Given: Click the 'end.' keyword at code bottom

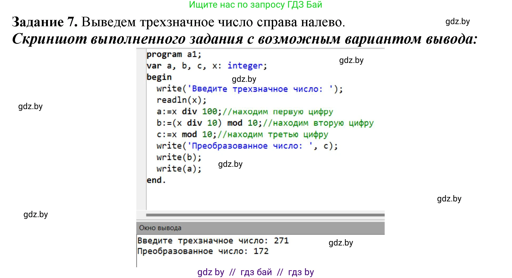Looking at the screenshot, I should point(156,180).
